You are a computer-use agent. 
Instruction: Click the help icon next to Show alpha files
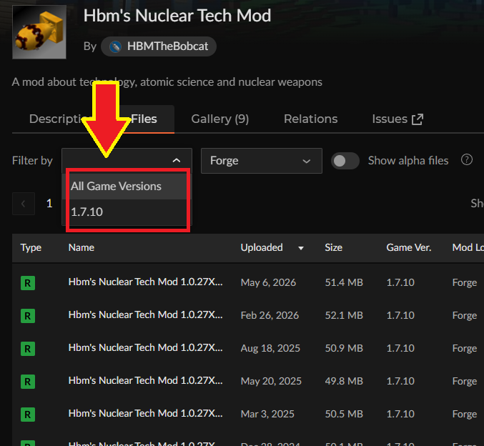(467, 160)
